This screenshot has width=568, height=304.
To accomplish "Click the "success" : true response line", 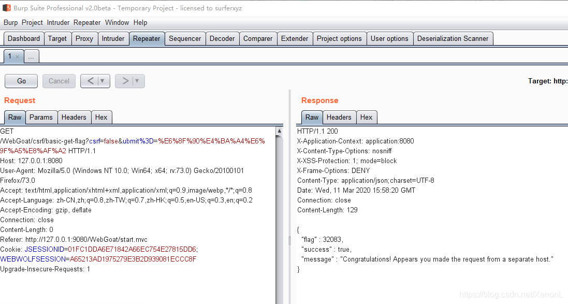I will (x=326, y=249).
